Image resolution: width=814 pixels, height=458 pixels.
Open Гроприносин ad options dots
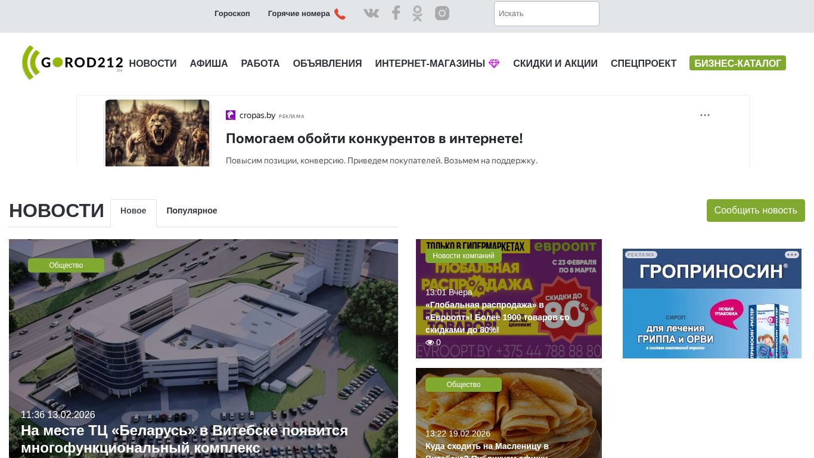coord(792,255)
